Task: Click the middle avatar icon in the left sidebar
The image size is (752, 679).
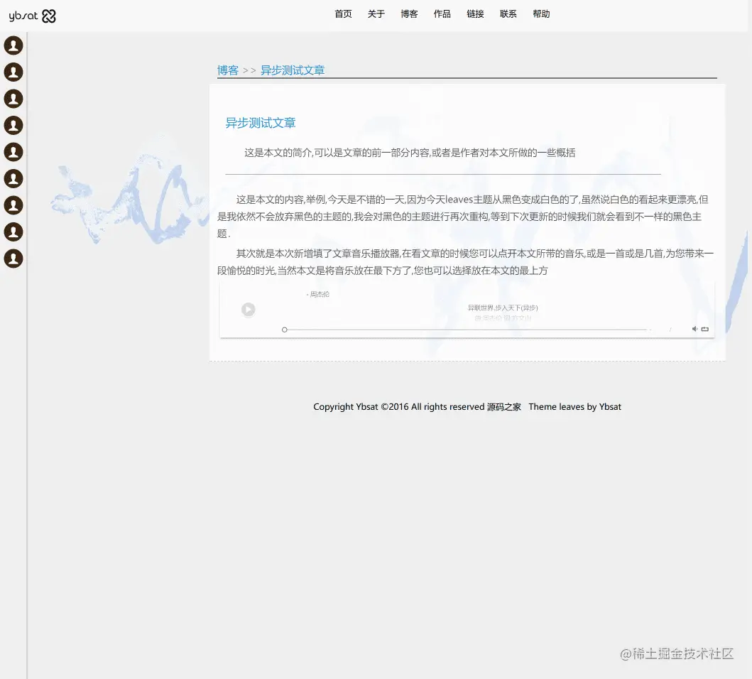Action: [x=13, y=152]
